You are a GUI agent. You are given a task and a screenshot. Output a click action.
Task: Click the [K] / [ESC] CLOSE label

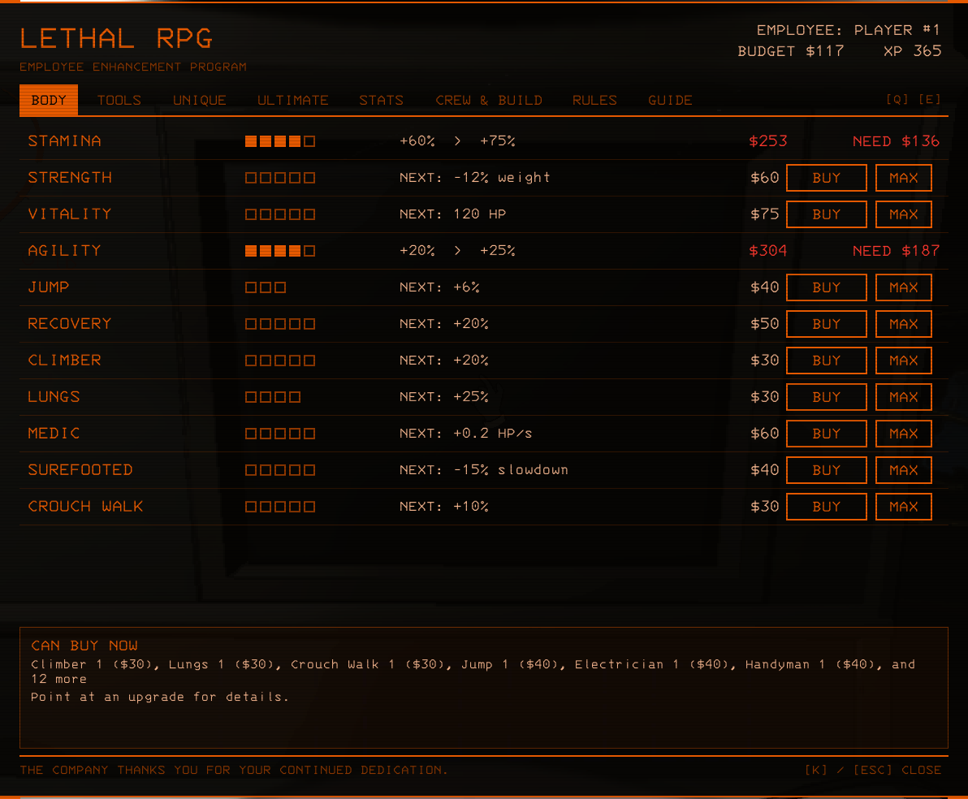click(x=873, y=770)
